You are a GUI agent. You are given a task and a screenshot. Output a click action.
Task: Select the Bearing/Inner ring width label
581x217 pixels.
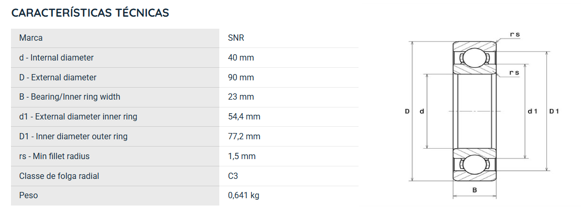pos(70,97)
